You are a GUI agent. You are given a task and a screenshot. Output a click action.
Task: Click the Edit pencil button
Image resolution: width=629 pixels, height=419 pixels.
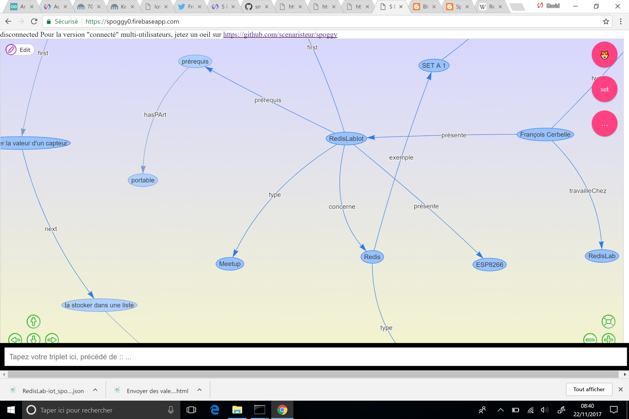(x=19, y=50)
